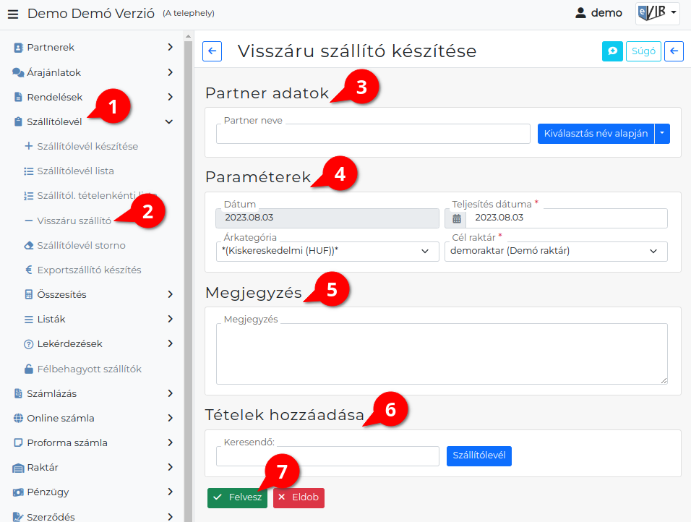691x522 pixels.
Task: Click the blue Szállítólevél button
Action: [x=478, y=456]
